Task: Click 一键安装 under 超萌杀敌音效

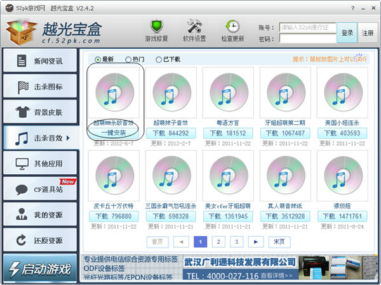Action: [114, 133]
